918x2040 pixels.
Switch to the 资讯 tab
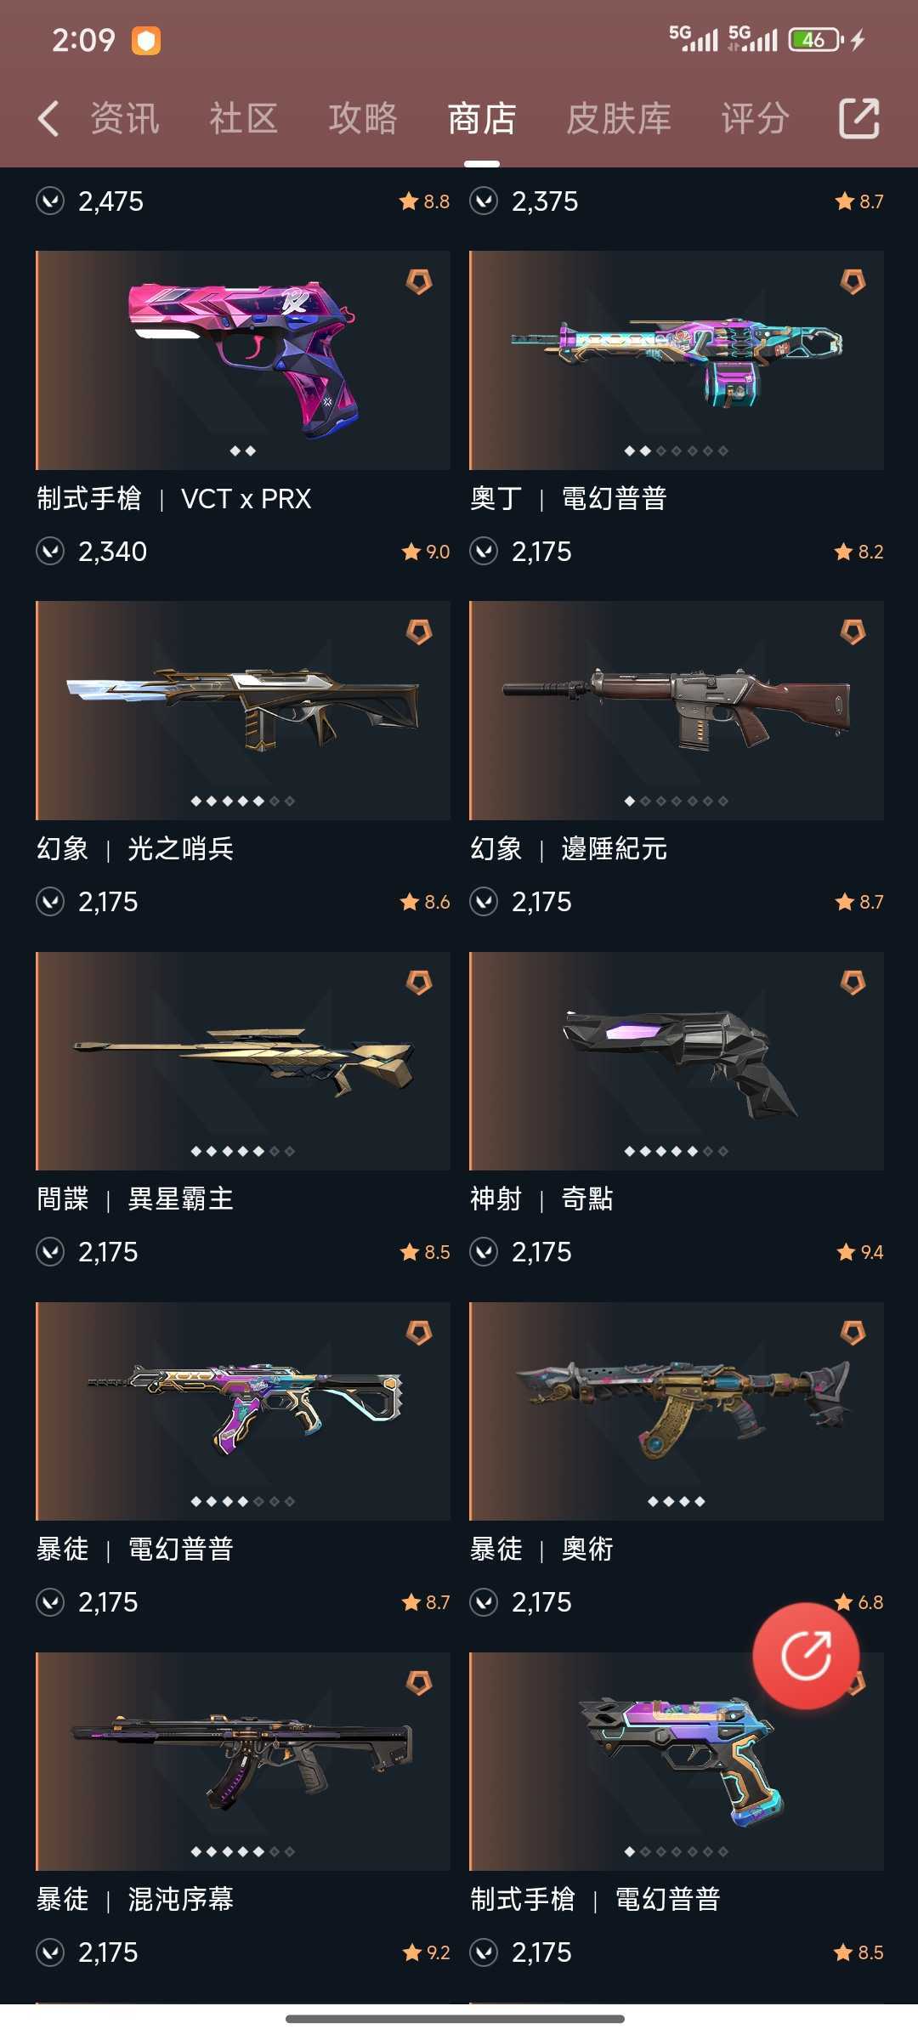point(125,118)
